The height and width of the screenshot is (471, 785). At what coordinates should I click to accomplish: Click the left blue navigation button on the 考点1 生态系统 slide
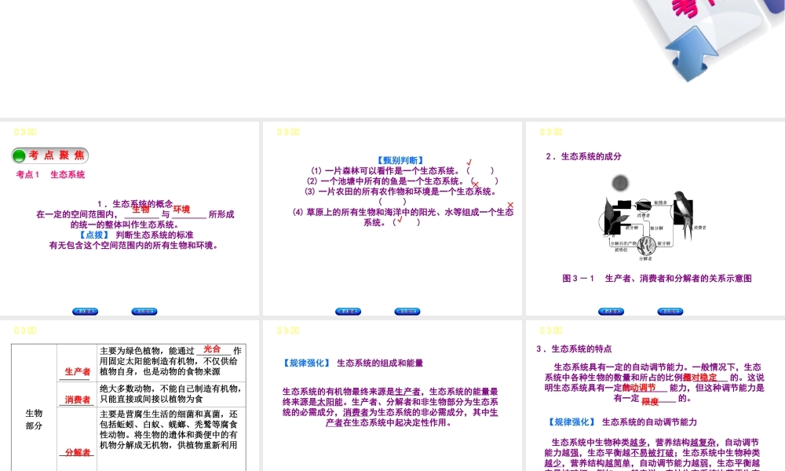tap(85, 312)
